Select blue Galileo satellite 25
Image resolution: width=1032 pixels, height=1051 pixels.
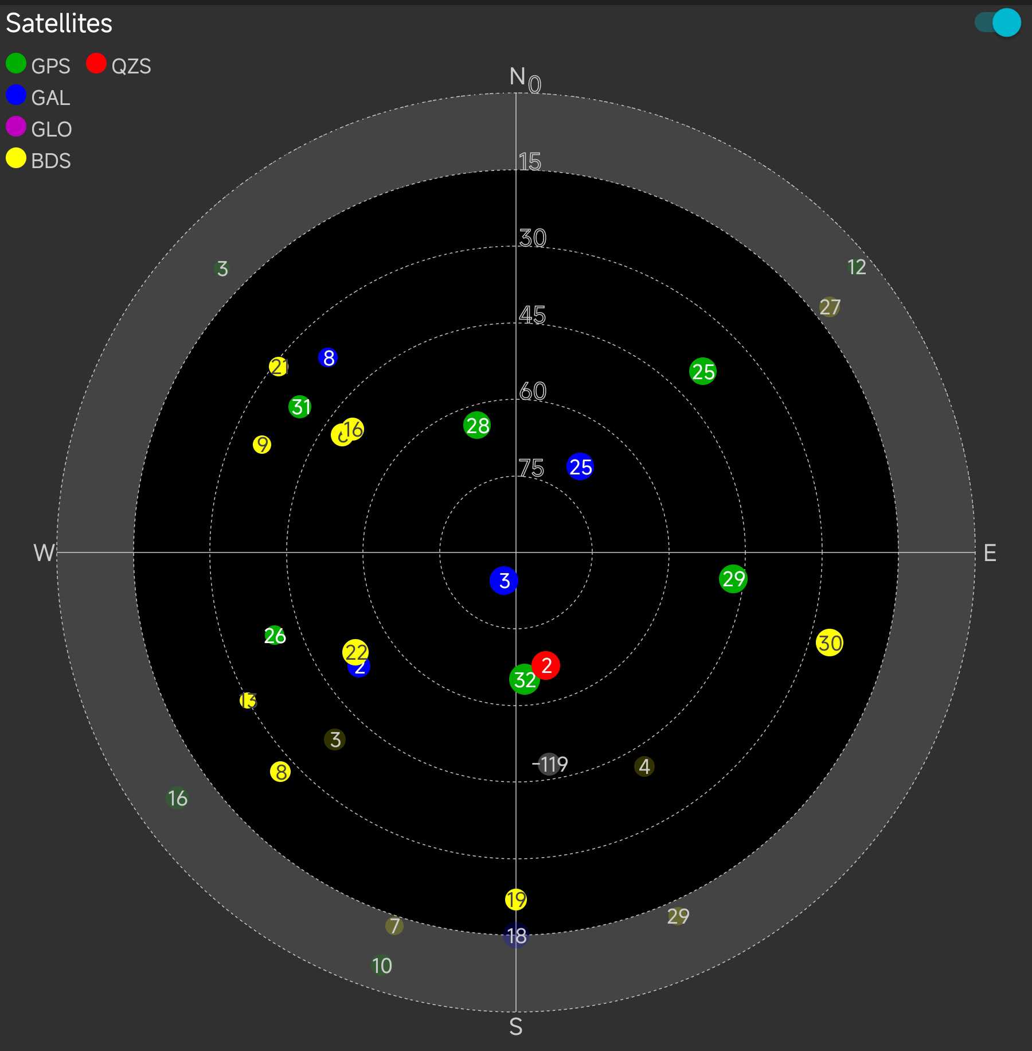click(580, 467)
